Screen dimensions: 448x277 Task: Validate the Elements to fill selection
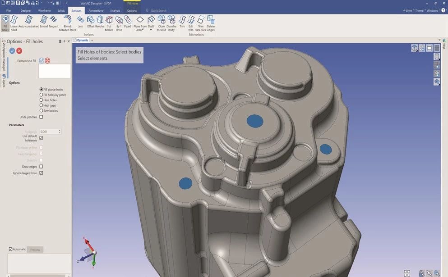pos(42,60)
